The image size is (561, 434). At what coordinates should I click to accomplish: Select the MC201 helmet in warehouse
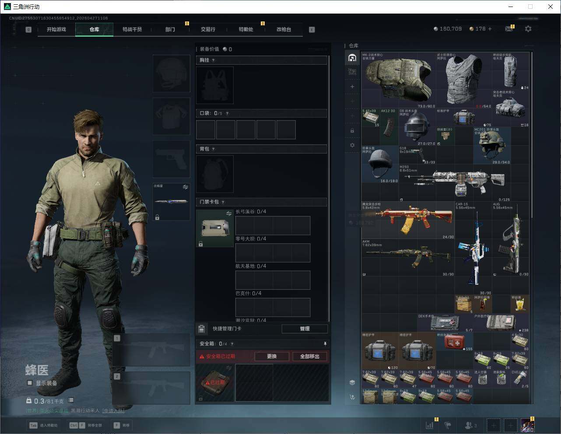492,146
